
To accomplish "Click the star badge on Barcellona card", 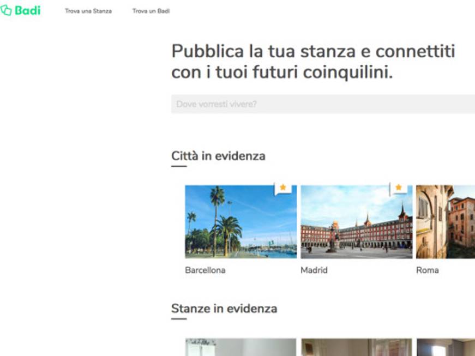I will pyautogui.click(x=283, y=188).
